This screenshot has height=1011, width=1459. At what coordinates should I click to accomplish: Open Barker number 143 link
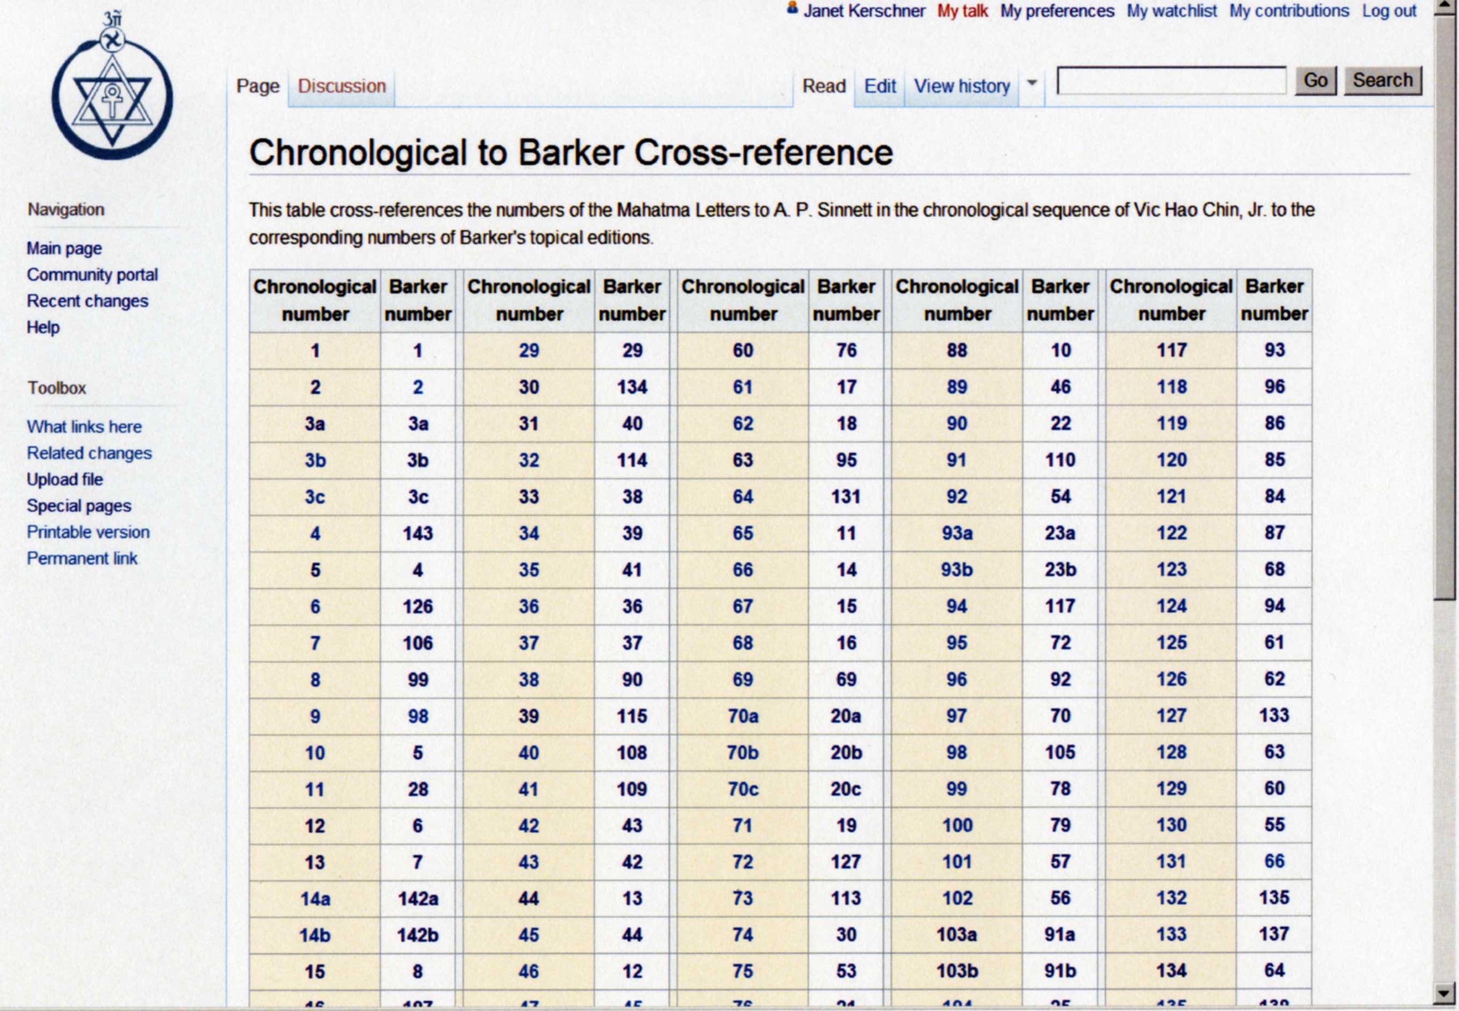point(418,534)
